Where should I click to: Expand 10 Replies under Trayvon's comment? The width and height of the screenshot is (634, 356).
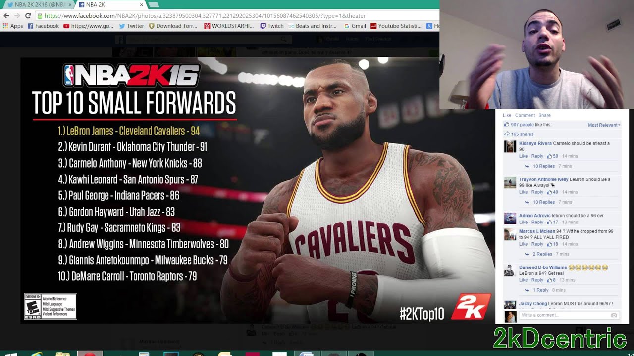[x=543, y=202]
